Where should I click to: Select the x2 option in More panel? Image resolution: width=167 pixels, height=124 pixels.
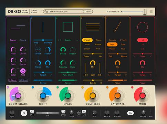(143, 44)
